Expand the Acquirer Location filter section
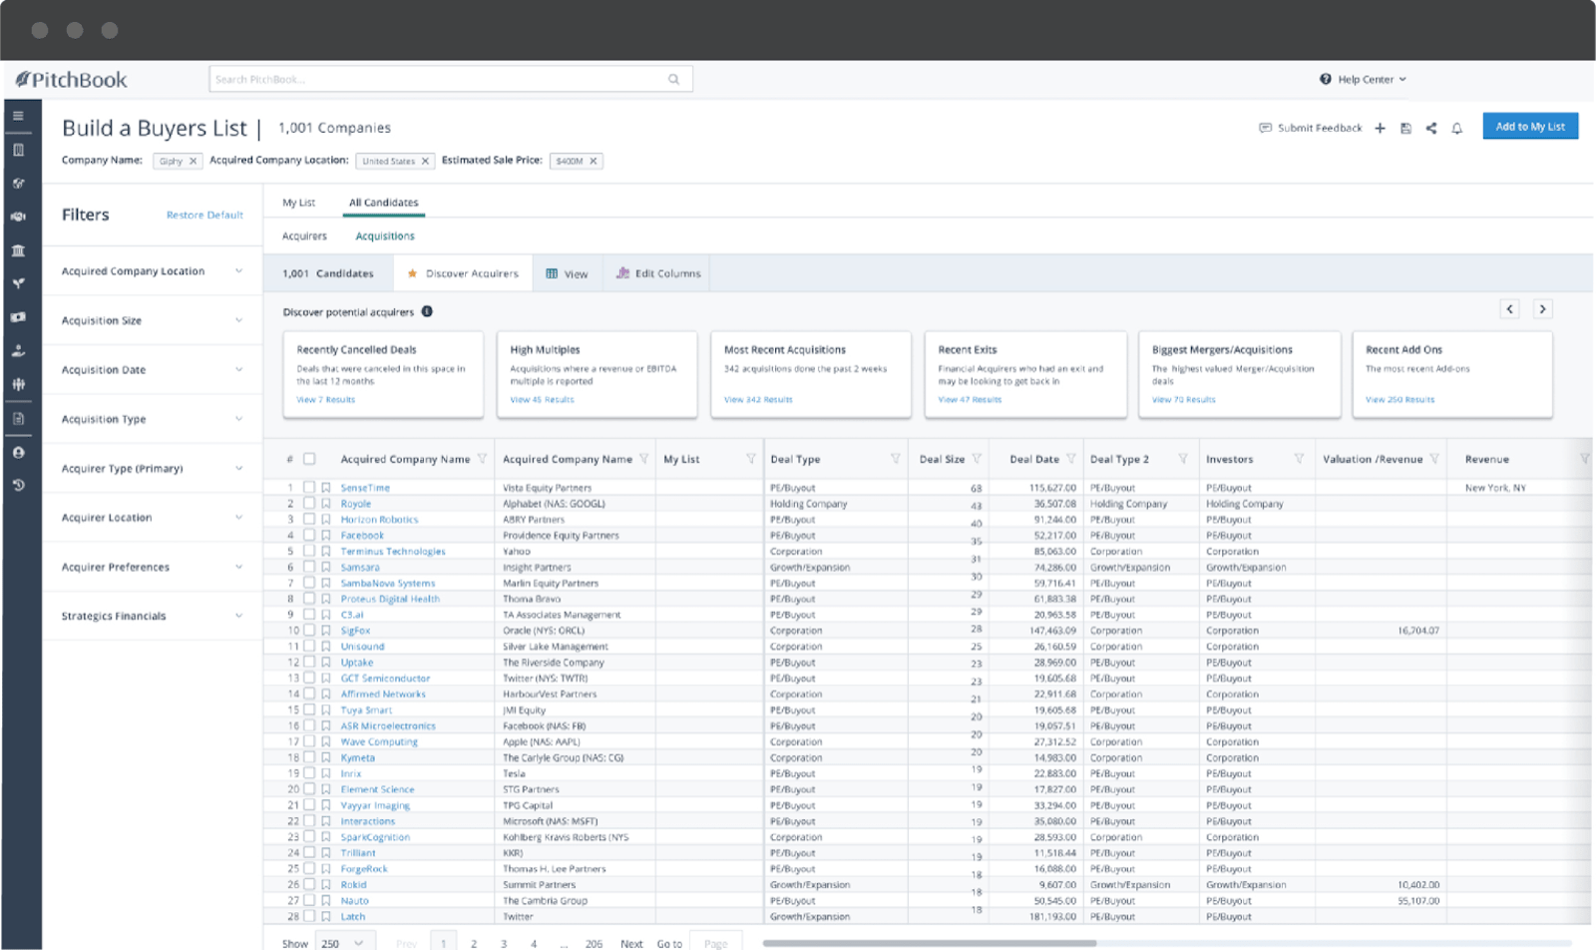This screenshot has height=950, width=1596. (151, 517)
